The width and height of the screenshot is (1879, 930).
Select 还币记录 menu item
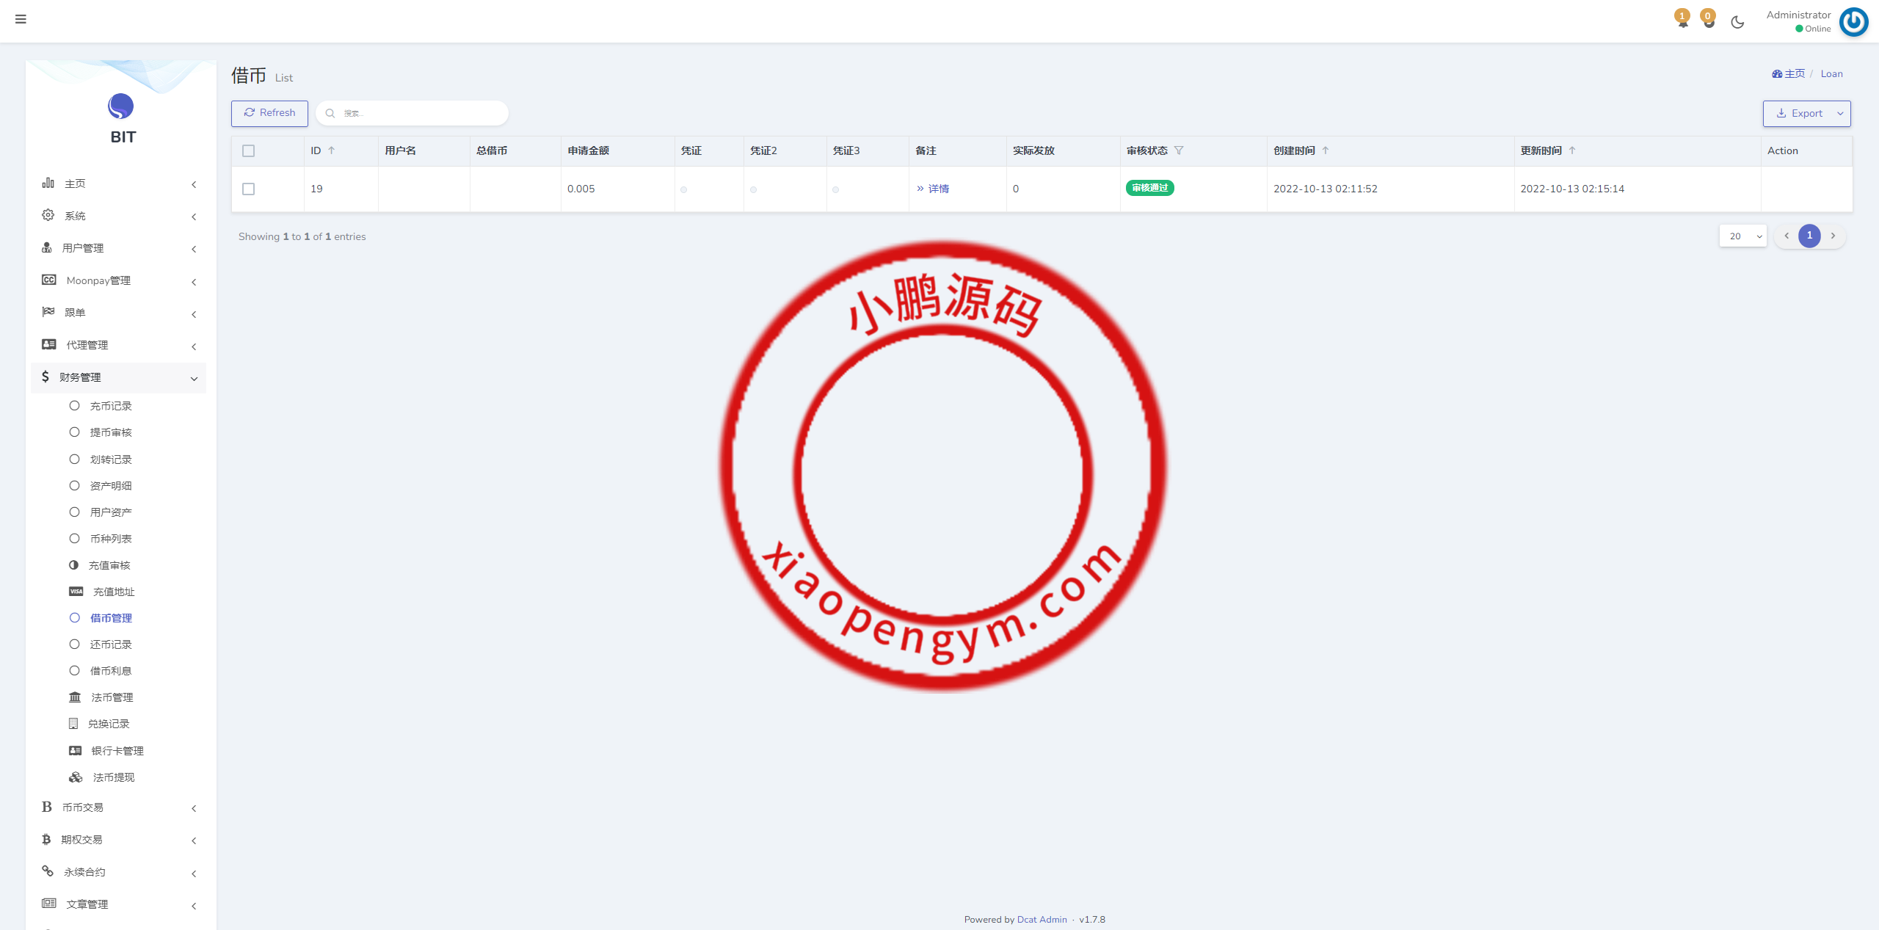click(111, 644)
